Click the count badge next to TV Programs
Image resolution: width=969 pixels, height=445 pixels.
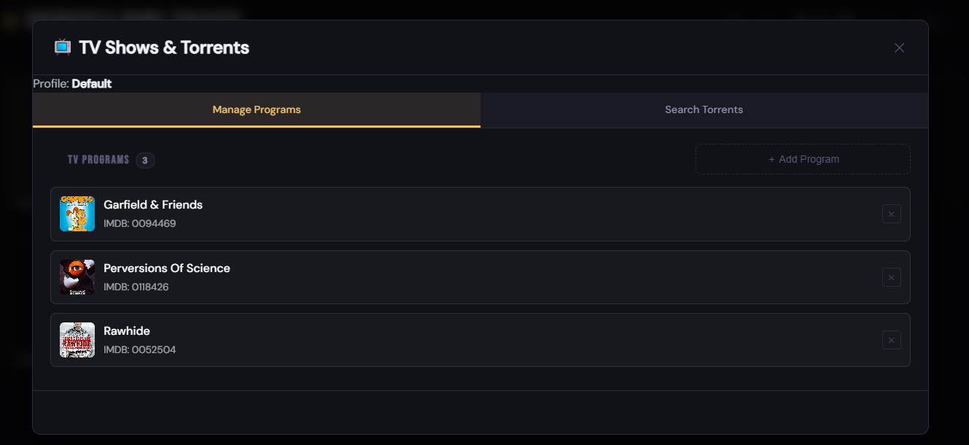pos(145,160)
